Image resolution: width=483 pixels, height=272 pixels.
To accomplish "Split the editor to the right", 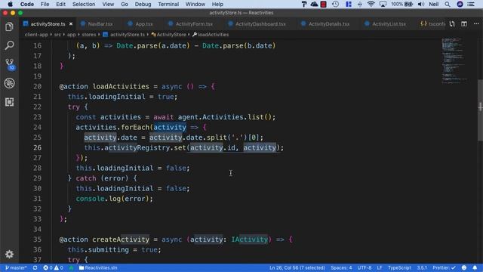I will point(464,23).
